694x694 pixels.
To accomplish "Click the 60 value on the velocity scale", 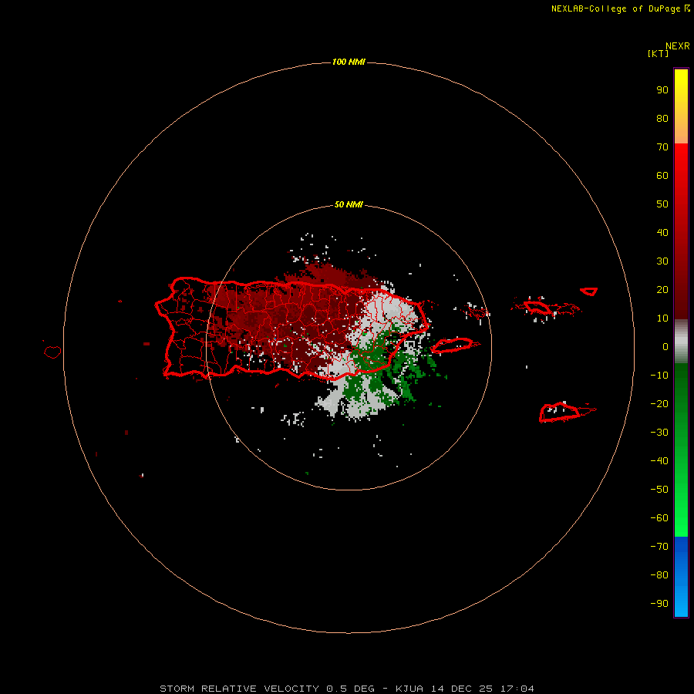I will click(662, 176).
